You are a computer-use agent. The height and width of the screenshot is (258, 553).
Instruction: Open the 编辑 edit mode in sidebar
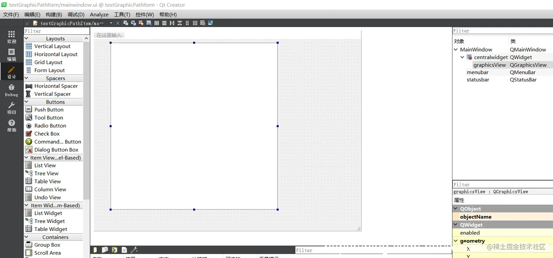click(x=12, y=55)
